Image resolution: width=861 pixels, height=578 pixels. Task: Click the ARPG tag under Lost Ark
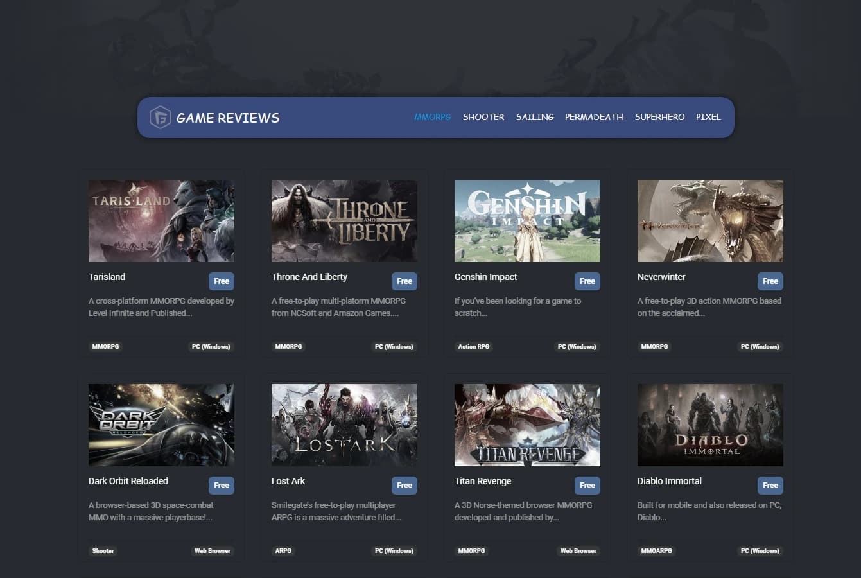coord(283,550)
